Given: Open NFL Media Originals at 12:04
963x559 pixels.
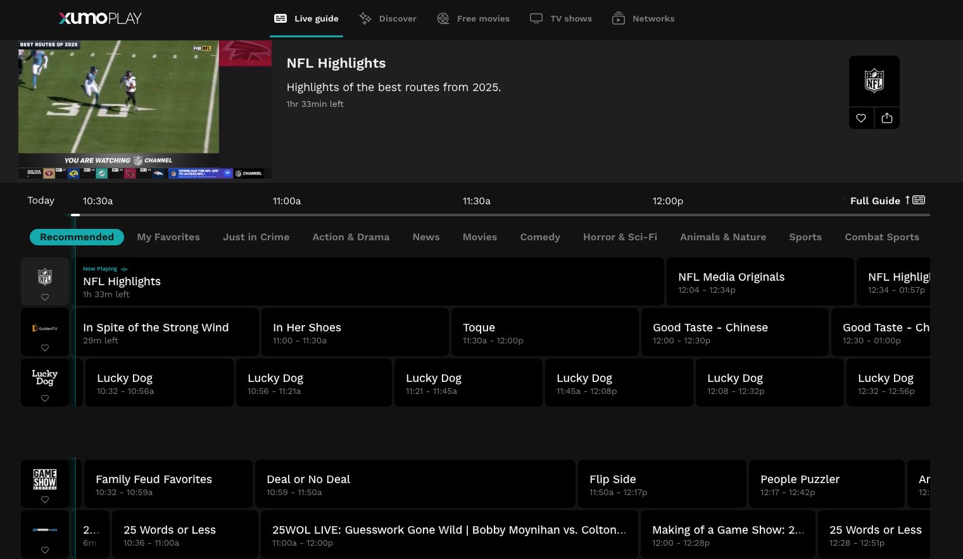Looking at the screenshot, I should coord(760,281).
